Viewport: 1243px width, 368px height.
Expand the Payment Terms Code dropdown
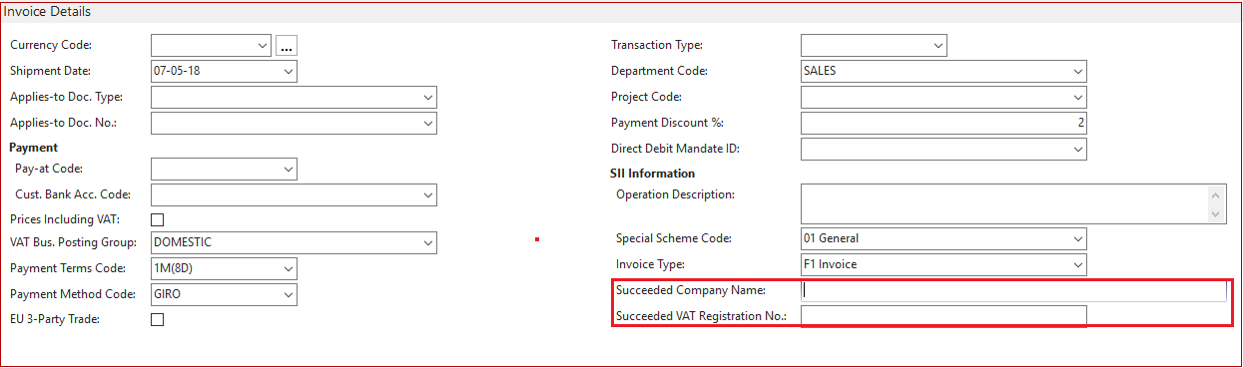point(289,269)
